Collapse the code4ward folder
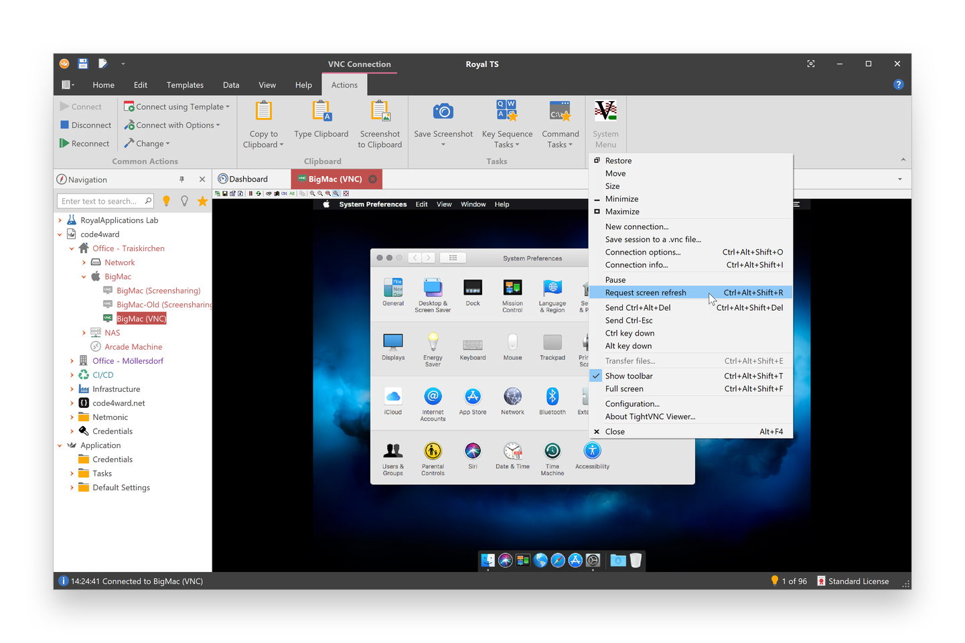The height and width of the screenshot is (643, 965). click(x=60, y=234)
